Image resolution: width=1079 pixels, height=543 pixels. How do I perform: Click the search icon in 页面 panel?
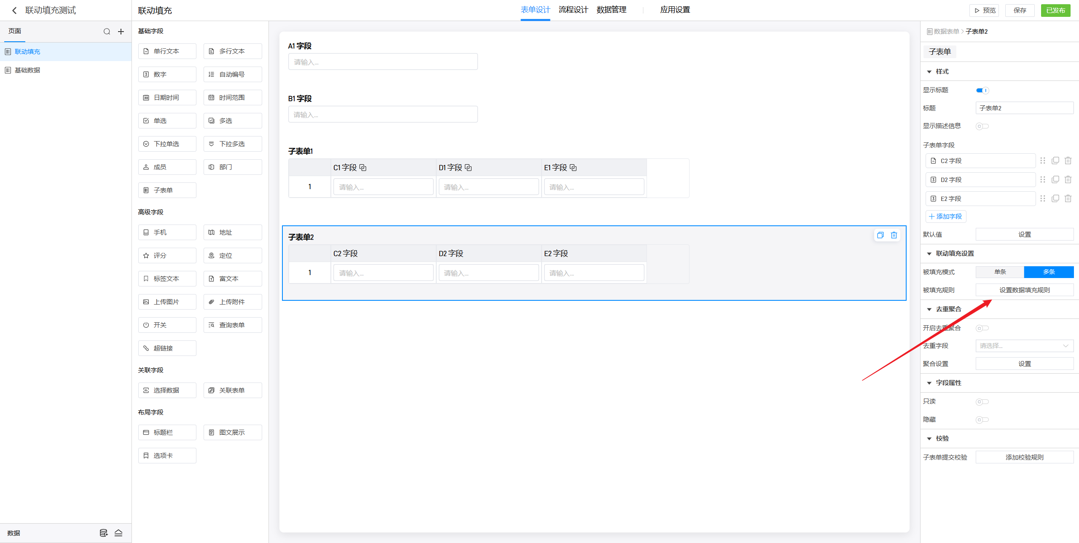pos(107,32)
